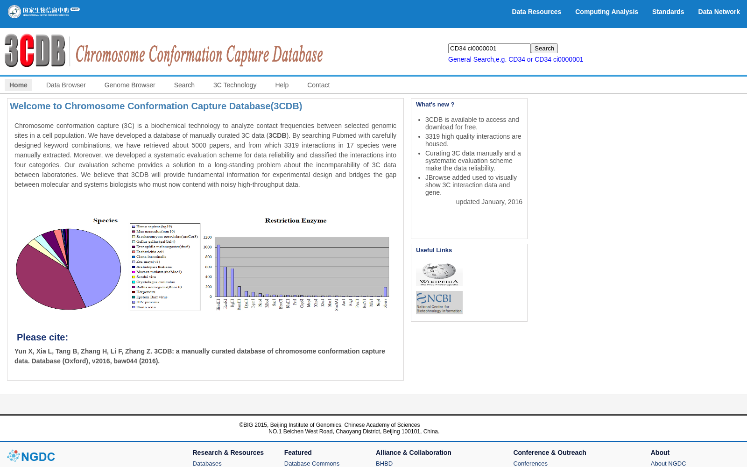Click 'Curating 3C data manually' bullet
The width and height of the screenshot is (747, 467).
(473, 161)
